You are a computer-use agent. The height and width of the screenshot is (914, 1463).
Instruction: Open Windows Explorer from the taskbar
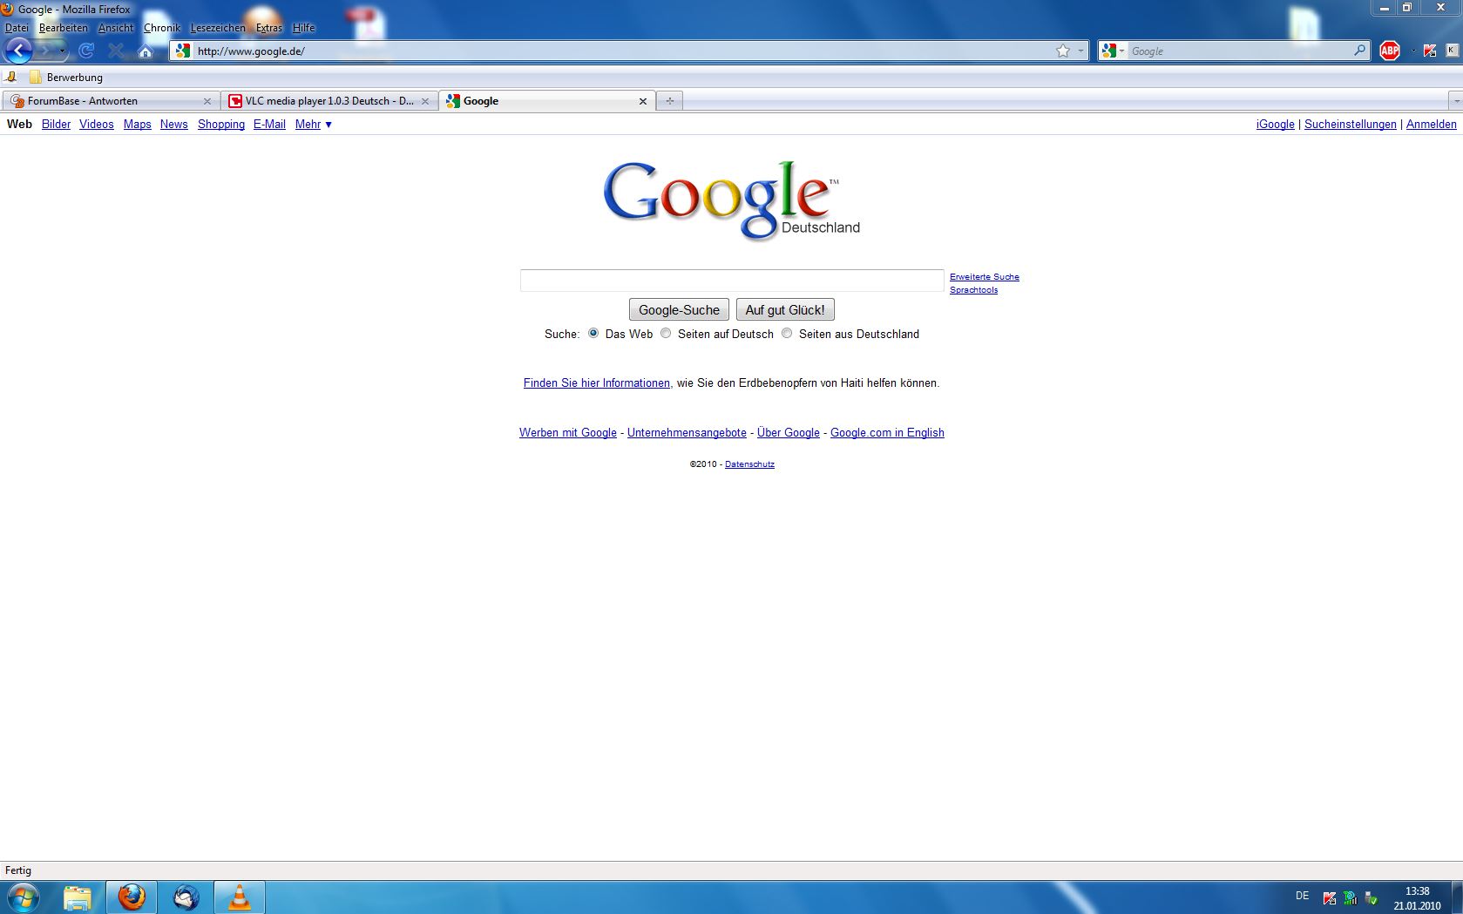click(78, 897)
